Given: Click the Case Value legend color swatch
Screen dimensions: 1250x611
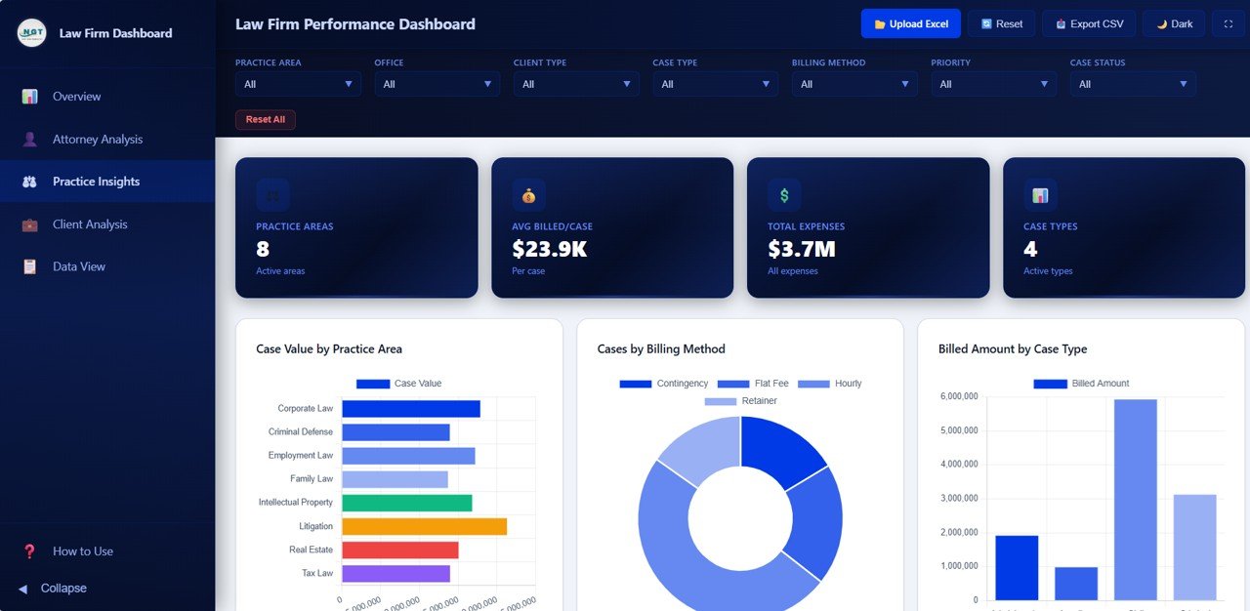Looking at the screenshot, I should [372, 383].
